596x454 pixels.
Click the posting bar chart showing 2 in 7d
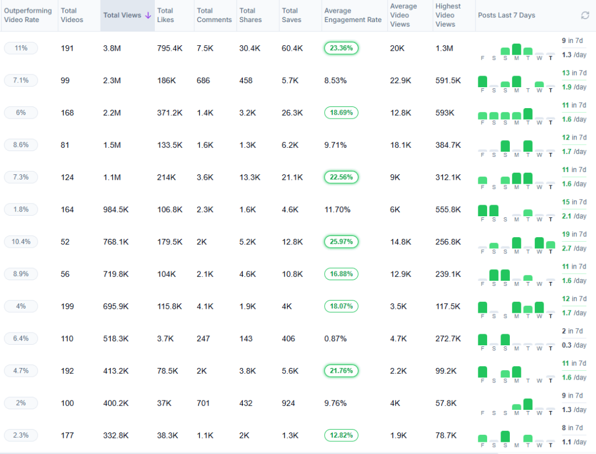pyautogui.click(x=516, y=339)
